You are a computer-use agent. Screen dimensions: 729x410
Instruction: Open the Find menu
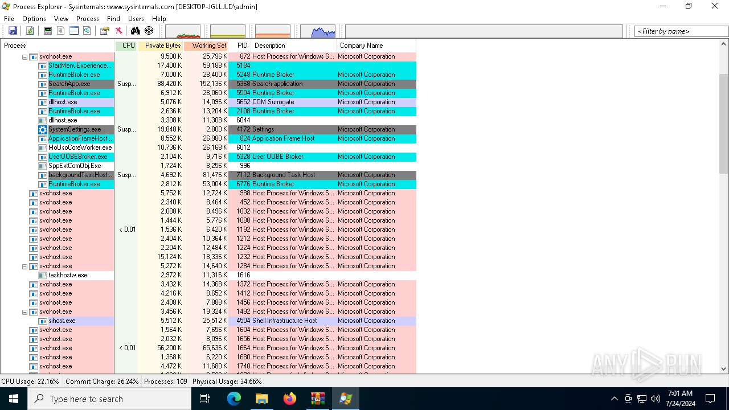[113, 19]
